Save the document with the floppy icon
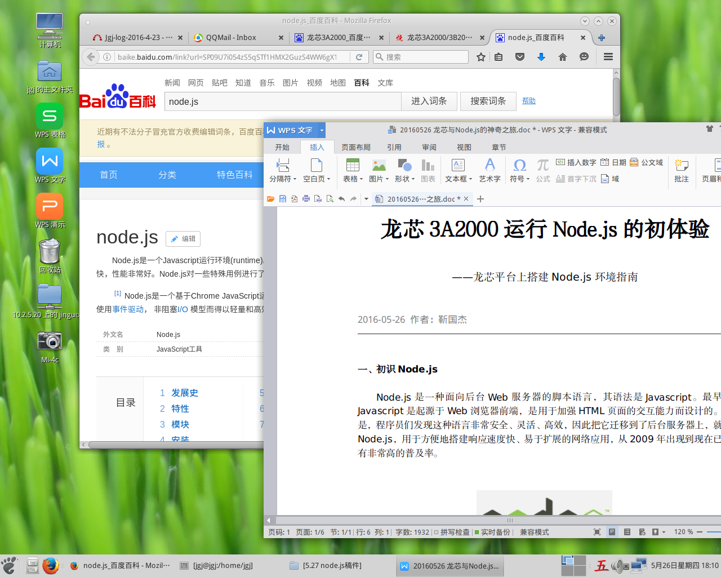721x577 pixels. [x=283, y=199]
